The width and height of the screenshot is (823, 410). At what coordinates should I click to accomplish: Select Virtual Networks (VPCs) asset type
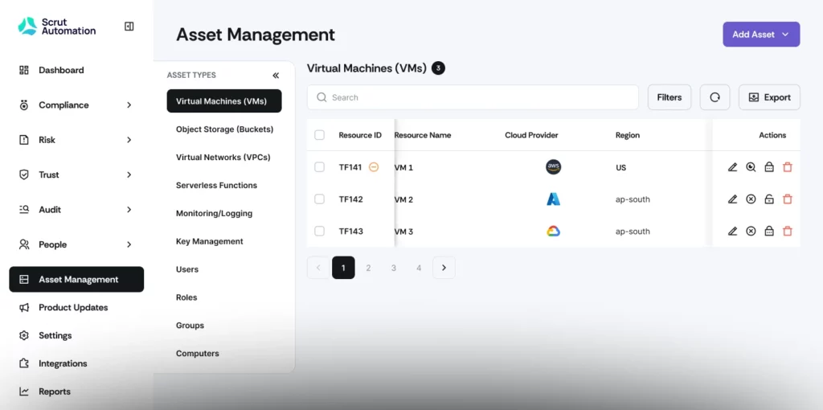coord(224,158)
